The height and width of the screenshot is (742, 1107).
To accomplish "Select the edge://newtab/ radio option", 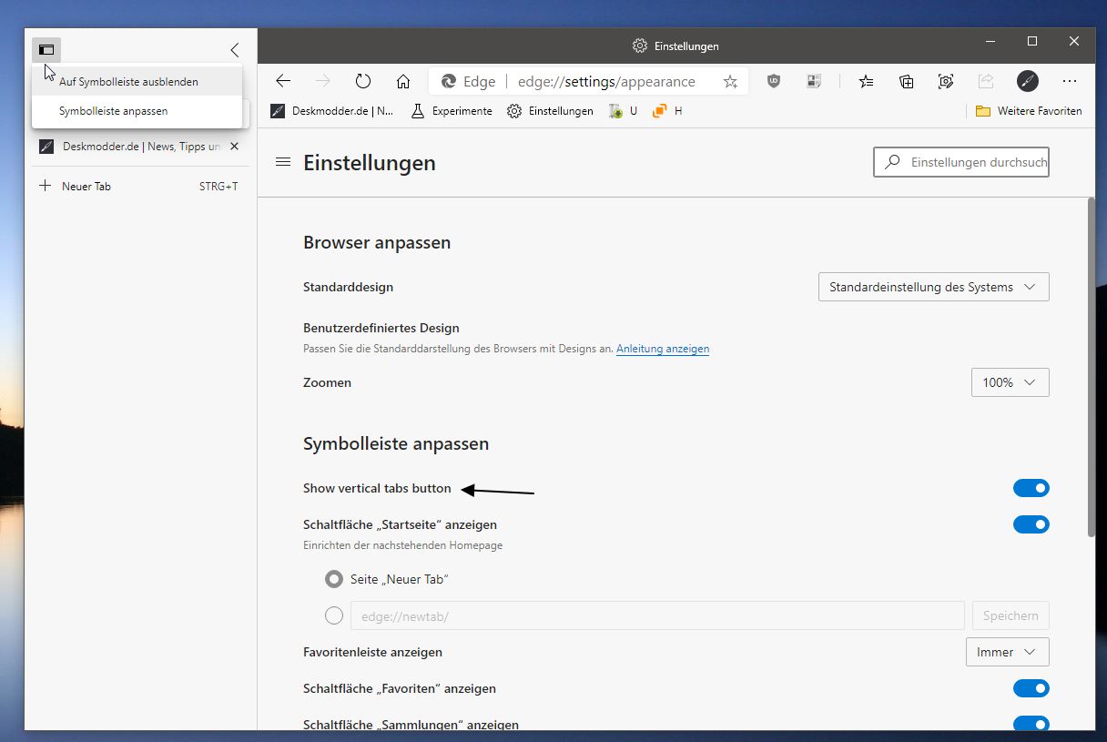I will [334, 616].
